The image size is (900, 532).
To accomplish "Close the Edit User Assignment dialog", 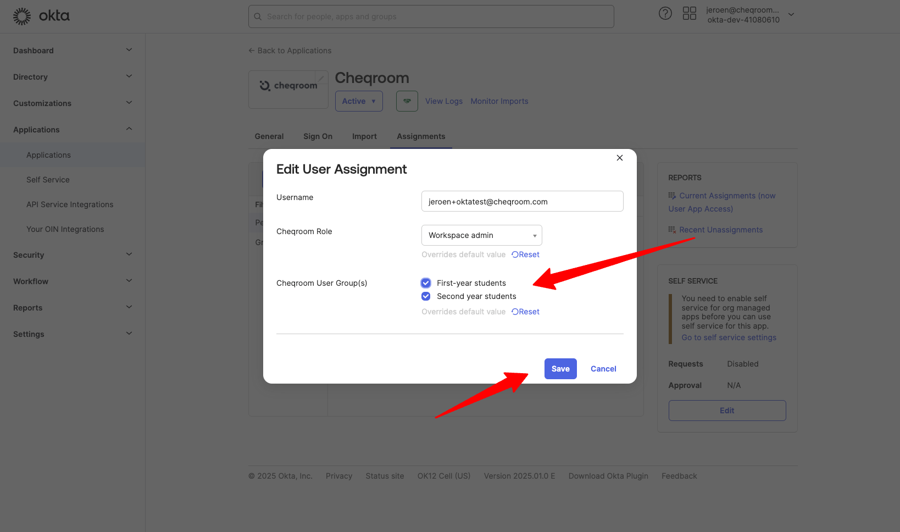I will (x=619, y=158).
